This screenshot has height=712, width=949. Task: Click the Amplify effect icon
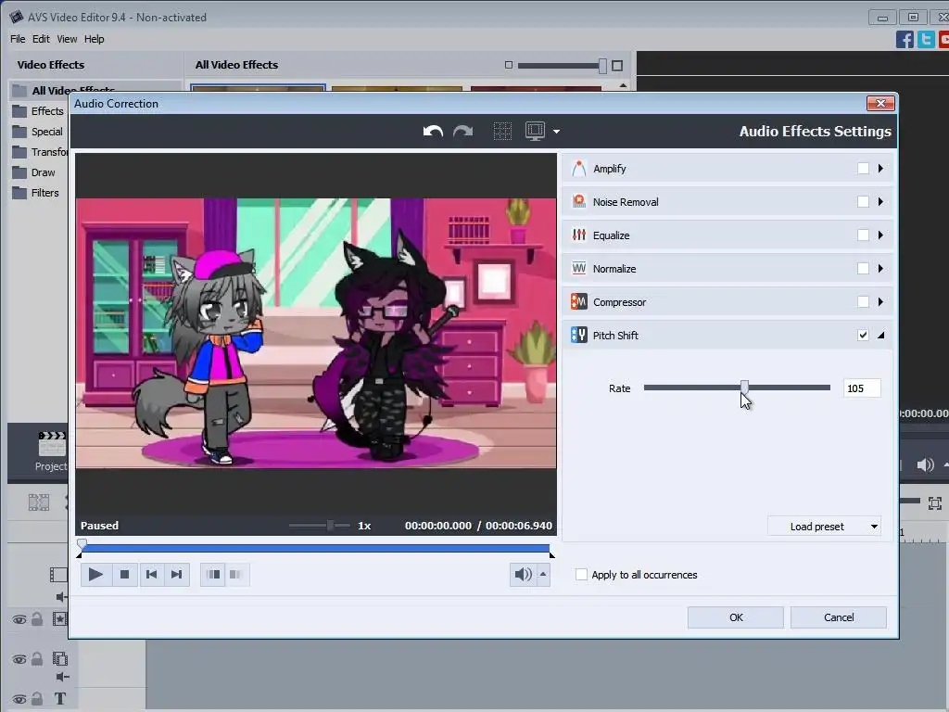click(x=579, y=169)
